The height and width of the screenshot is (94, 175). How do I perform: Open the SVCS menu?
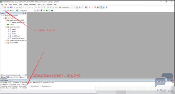[x=44, y=4]
